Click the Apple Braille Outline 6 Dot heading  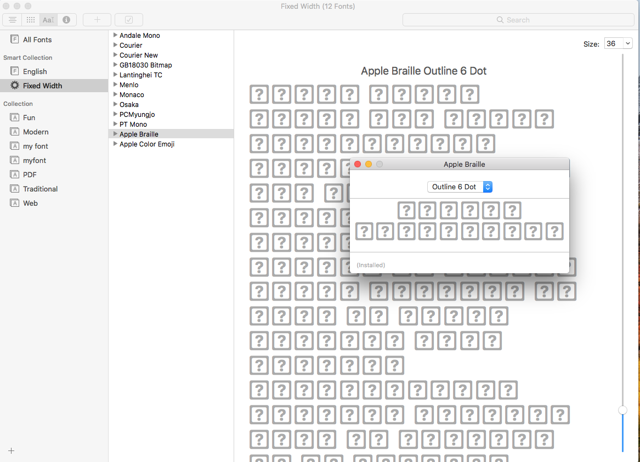point(424,71)
